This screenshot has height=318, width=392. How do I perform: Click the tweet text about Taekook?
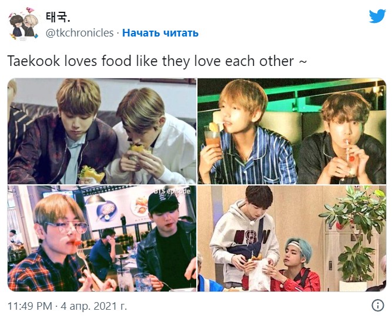click(157, 61)
